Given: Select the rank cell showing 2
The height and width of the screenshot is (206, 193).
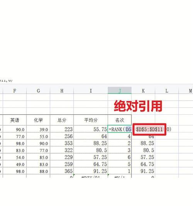Looking at the screenshot, I should 120,143.
